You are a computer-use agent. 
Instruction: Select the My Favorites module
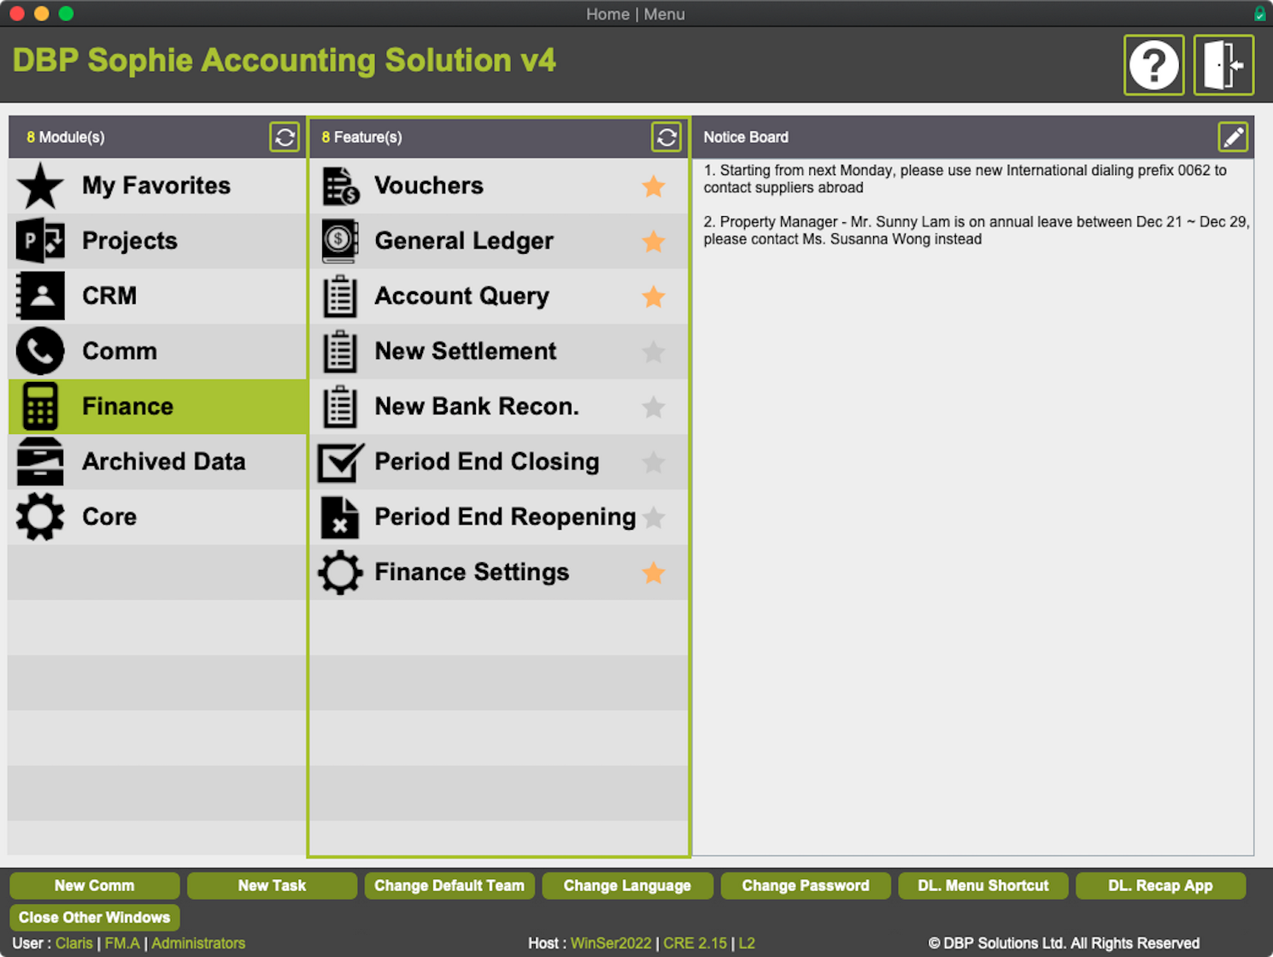[x=157, y=185]
